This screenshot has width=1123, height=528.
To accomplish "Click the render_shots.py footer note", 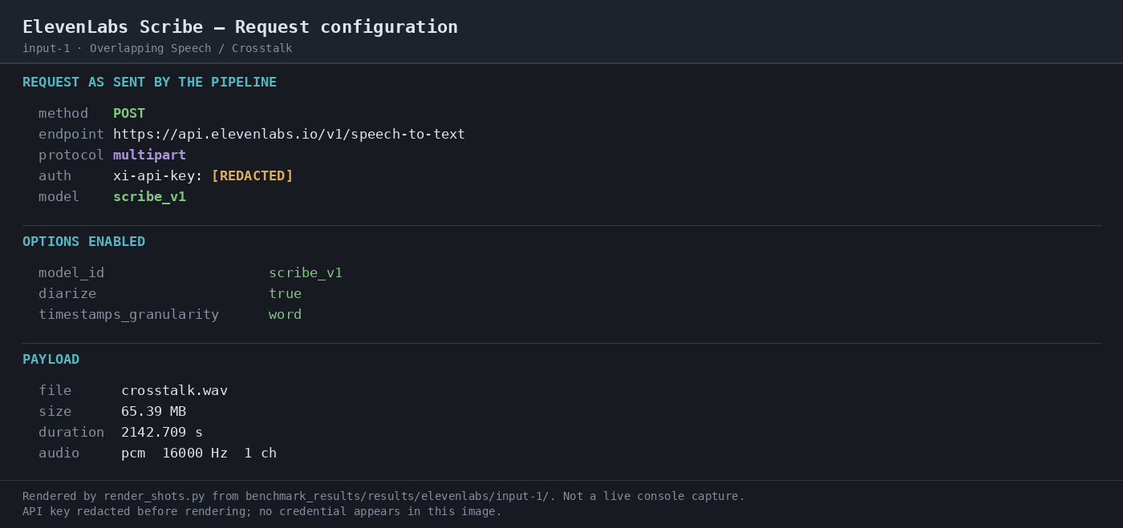I will 383,496.
